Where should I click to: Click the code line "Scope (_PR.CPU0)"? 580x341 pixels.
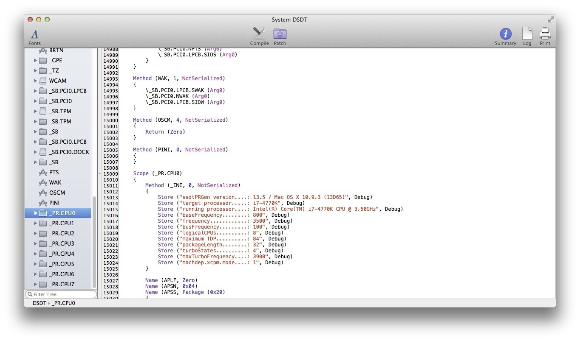click(x=157, y=173)
